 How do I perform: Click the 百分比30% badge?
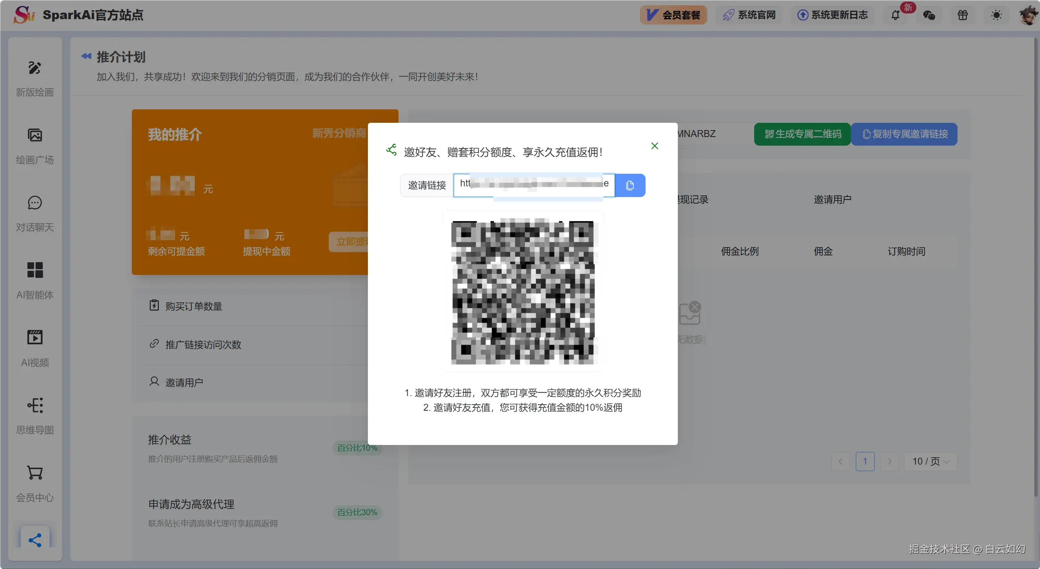coord(357,512)
